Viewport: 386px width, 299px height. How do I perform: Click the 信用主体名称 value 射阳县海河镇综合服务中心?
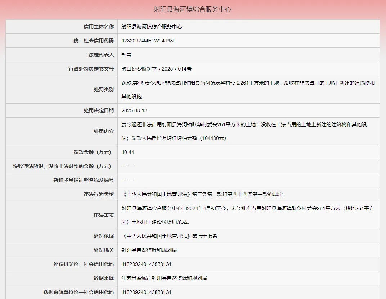(x=152, y=27)
